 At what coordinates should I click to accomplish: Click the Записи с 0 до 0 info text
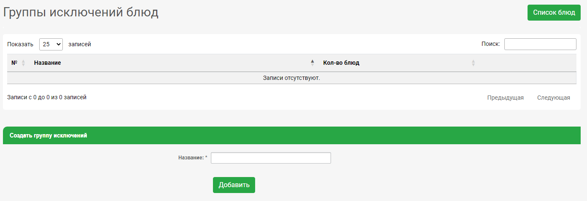coord(47,97)
